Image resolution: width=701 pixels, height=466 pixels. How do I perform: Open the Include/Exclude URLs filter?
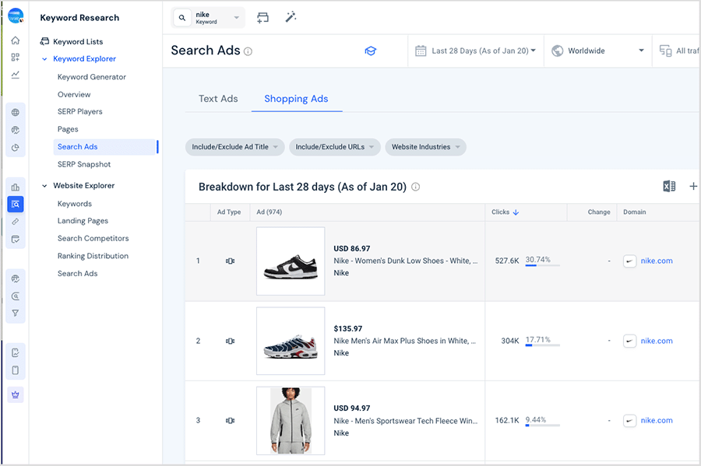[x=334, y=147]
